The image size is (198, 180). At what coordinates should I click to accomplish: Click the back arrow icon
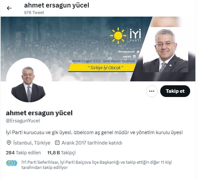pos(9,8)
